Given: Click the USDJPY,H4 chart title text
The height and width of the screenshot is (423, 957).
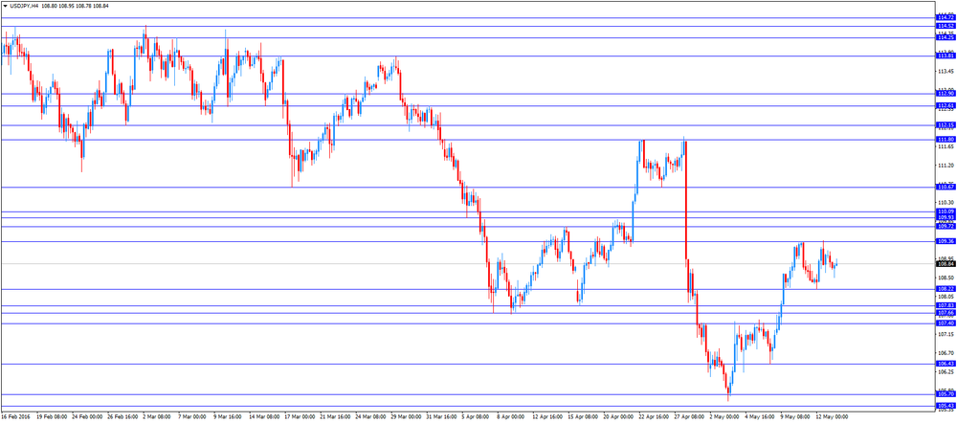Looking at the screenshot, I should (x=23, y=6).
